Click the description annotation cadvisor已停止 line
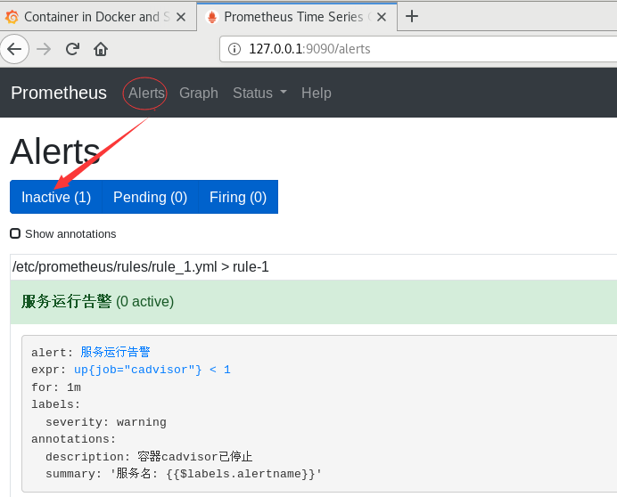The image size is (617, 497). pyautogui.click(x=149, y=457)
